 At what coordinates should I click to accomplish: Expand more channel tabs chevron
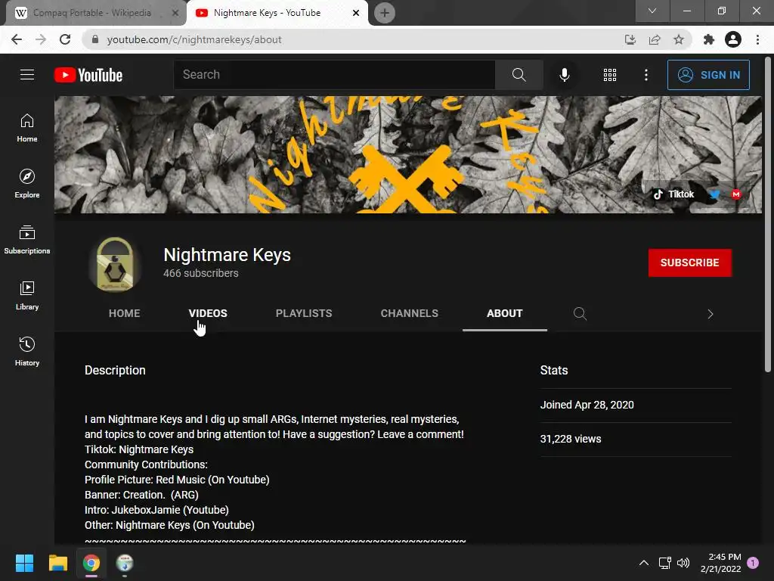point(711,314)
